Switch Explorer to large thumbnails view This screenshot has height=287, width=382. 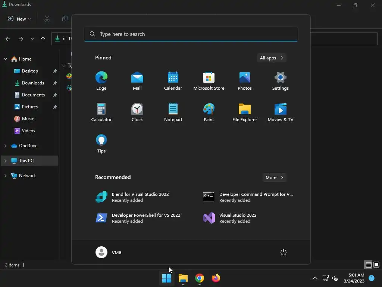(x=376, y=265)
